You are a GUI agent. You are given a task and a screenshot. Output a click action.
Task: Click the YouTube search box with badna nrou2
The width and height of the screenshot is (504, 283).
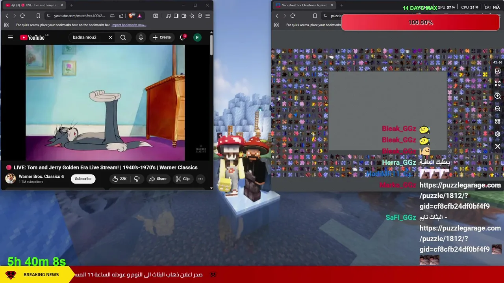[89, 37]
